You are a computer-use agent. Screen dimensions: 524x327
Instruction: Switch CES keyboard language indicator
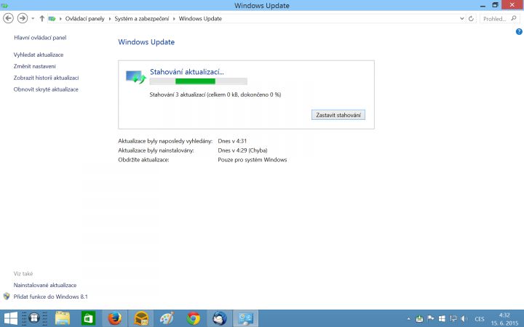tap(479, 319)
